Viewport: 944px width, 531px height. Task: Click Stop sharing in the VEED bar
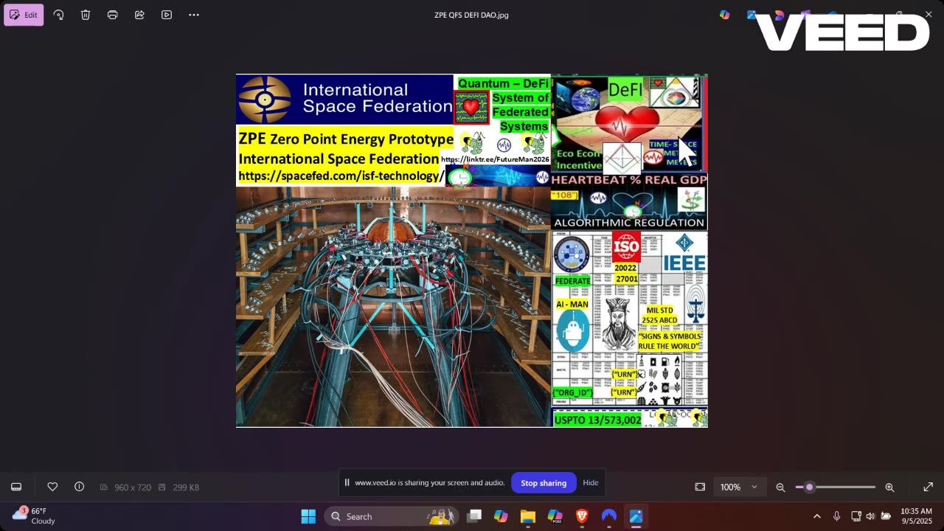click(x=544, y=482)
